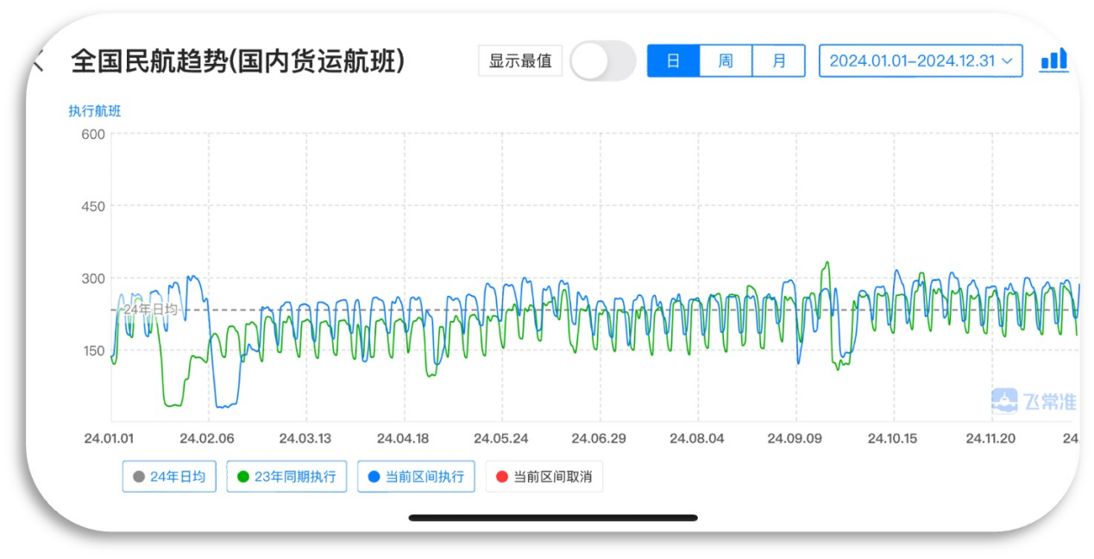1094x559 pixels.
Task: Click the 24.05.24 x-axis date label
Action: click(x=502, y=438)
